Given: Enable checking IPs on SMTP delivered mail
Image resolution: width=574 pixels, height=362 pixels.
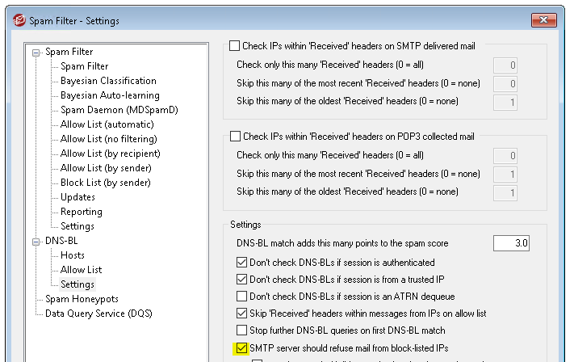Looking at the screenshot, I should tap(235, 46).
